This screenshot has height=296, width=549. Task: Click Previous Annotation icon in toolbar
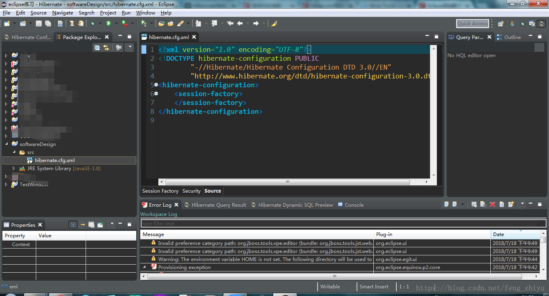[214, 24]
